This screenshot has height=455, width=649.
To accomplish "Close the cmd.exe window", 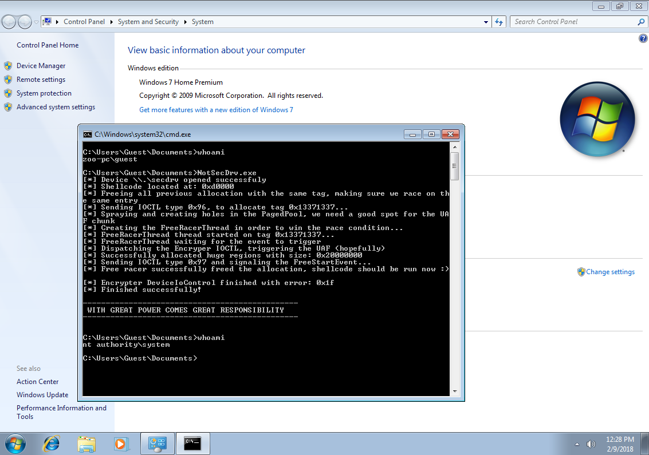I will tap(450, 134).
